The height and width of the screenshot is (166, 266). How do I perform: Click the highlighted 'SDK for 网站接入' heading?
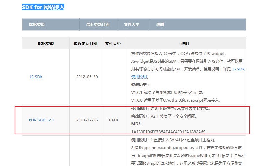point(43,7)
